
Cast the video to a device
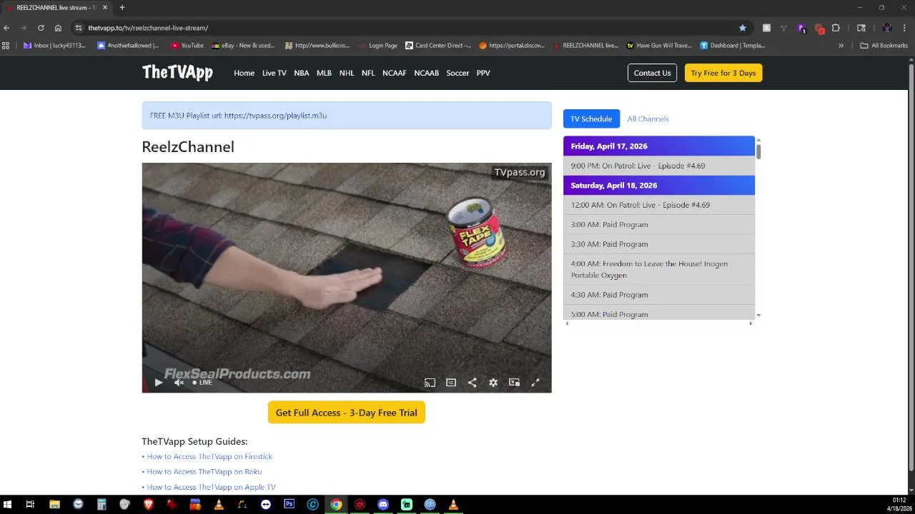pyautogui.click(x=430, y=383)
